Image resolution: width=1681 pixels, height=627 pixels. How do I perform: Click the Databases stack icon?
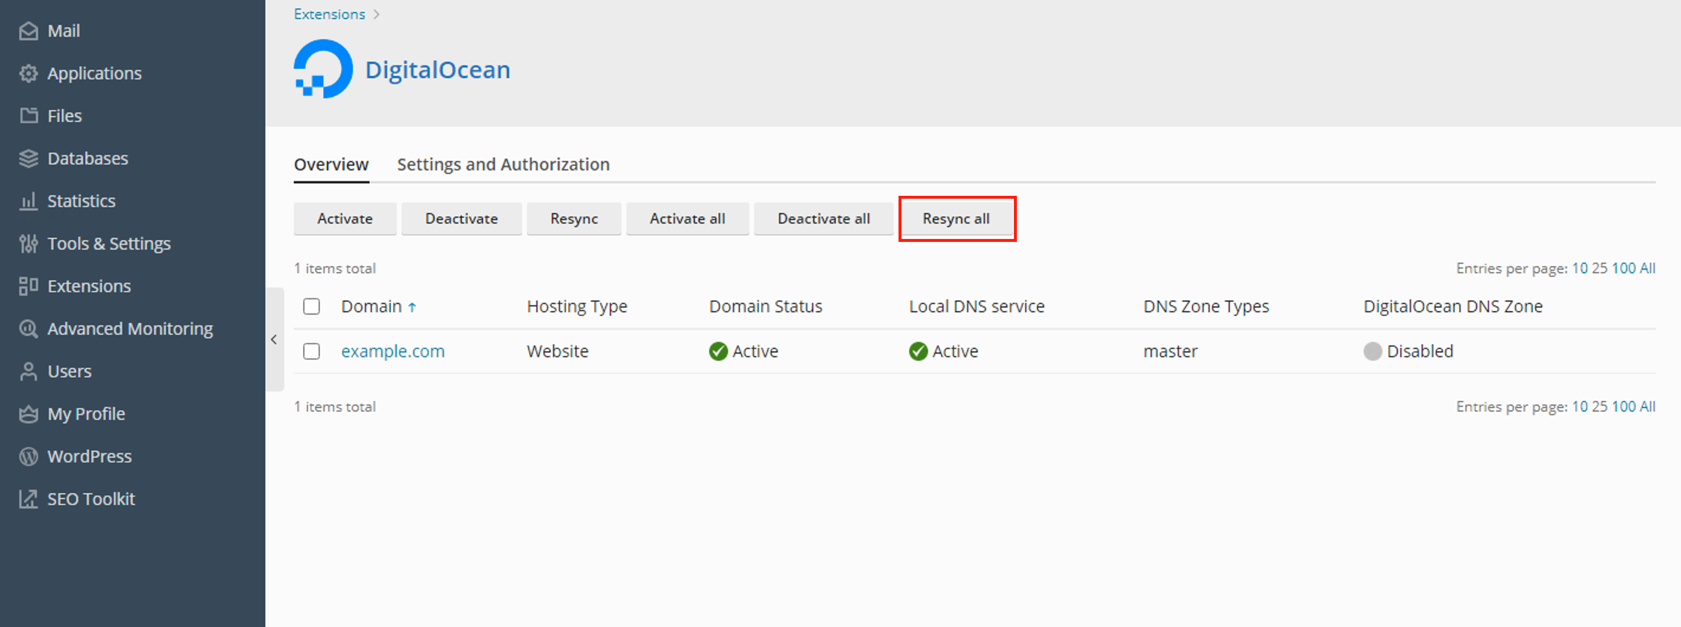28,159
